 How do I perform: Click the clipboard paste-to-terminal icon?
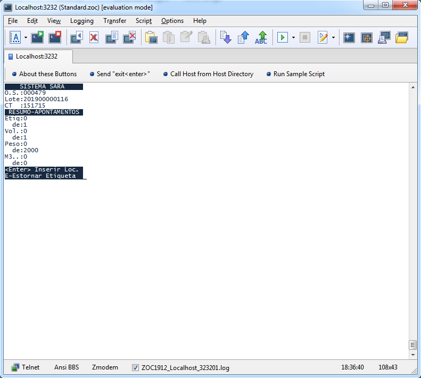click(151, 37)
